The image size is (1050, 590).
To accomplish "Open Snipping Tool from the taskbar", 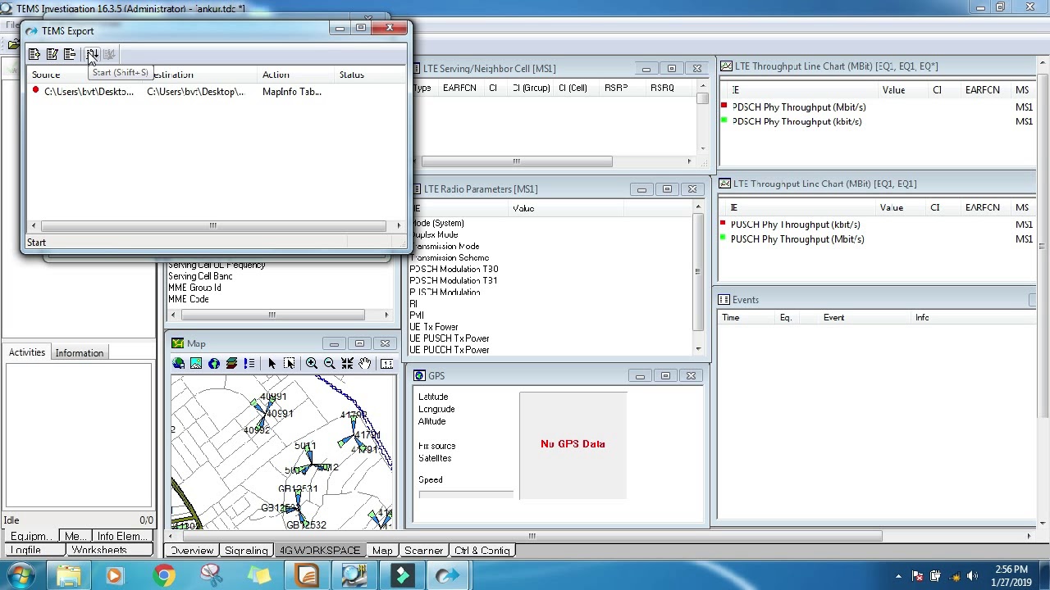I will (212, 575).
